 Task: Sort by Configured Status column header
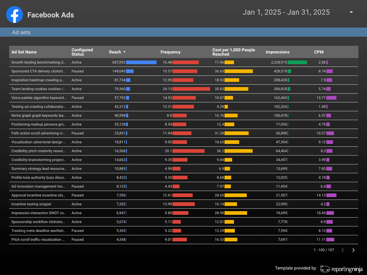82,52
